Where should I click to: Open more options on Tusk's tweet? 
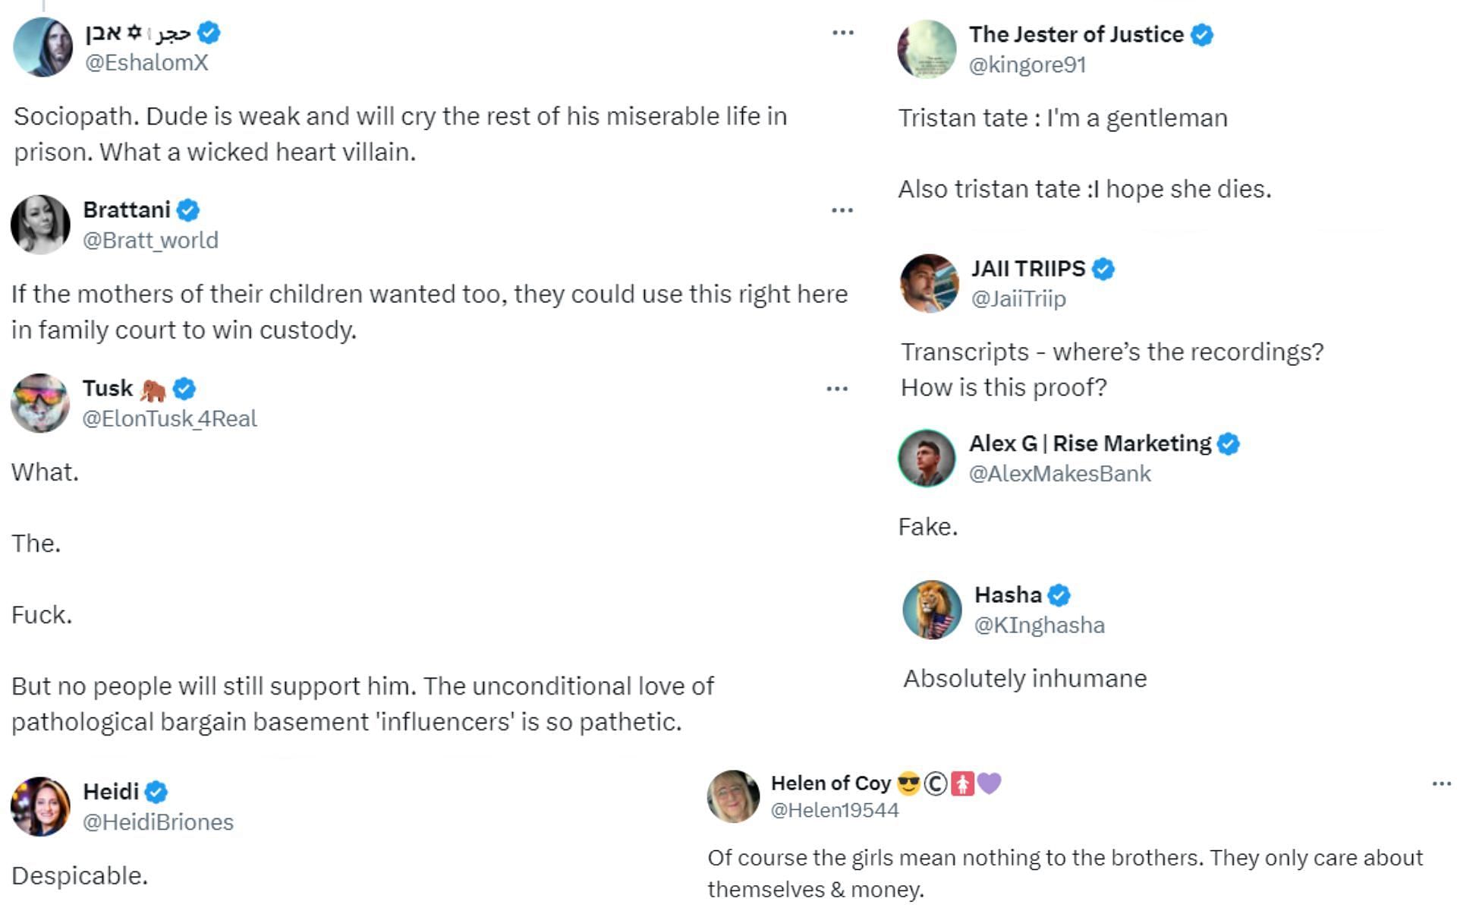point(837,389)
